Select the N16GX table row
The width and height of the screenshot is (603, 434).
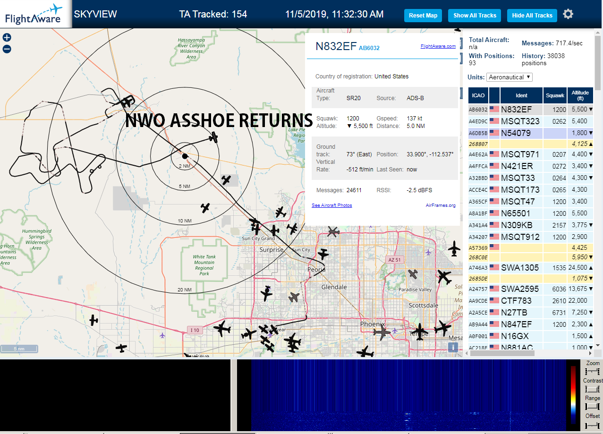pos(531,336)
